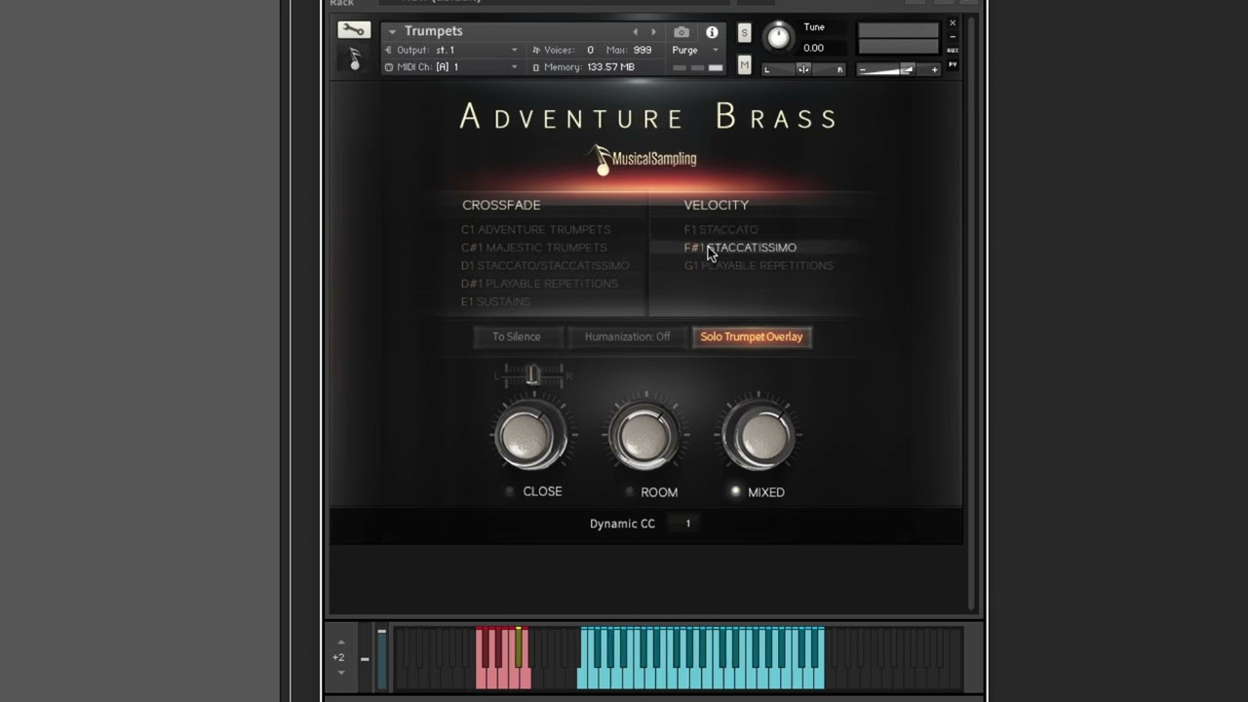Select D#1 PLAYABLE REPETITIONS articulation
Viewport: 1248px width, 702px height.
pyautogui.click(x=539, y=284)
